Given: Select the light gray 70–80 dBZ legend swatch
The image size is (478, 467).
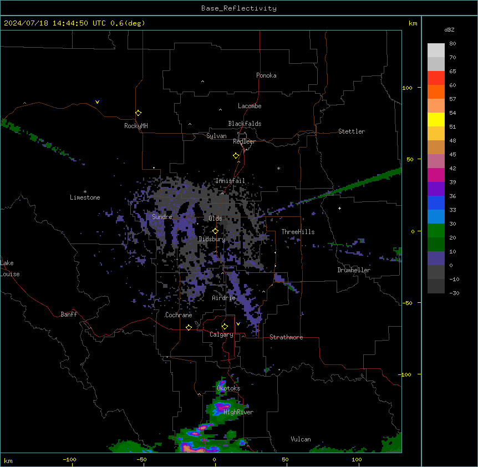Looking at the screenshot, I should (436, 50).
